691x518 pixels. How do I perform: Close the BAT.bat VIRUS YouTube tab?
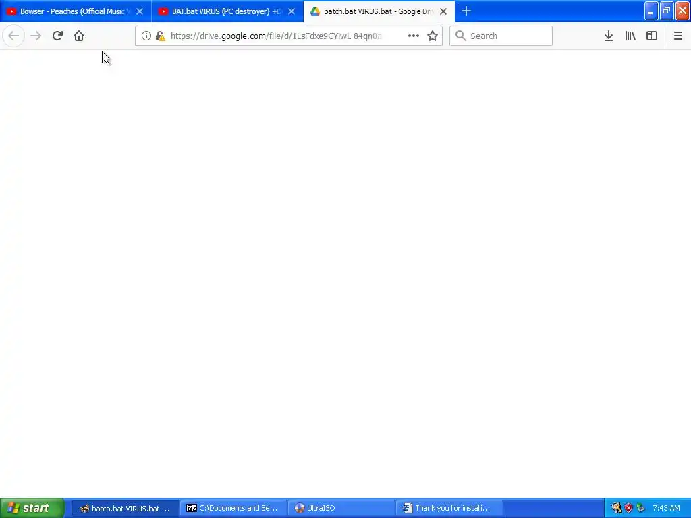click(292, 11)
